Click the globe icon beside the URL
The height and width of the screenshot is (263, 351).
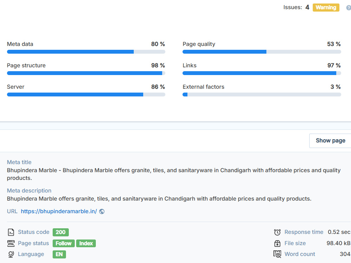pyautogui.click(x=102, y=211)
